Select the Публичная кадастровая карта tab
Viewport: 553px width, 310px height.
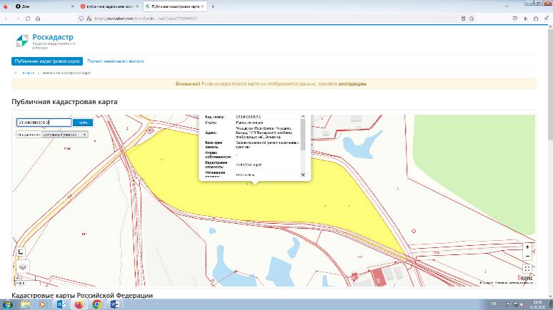coord(47,61)
